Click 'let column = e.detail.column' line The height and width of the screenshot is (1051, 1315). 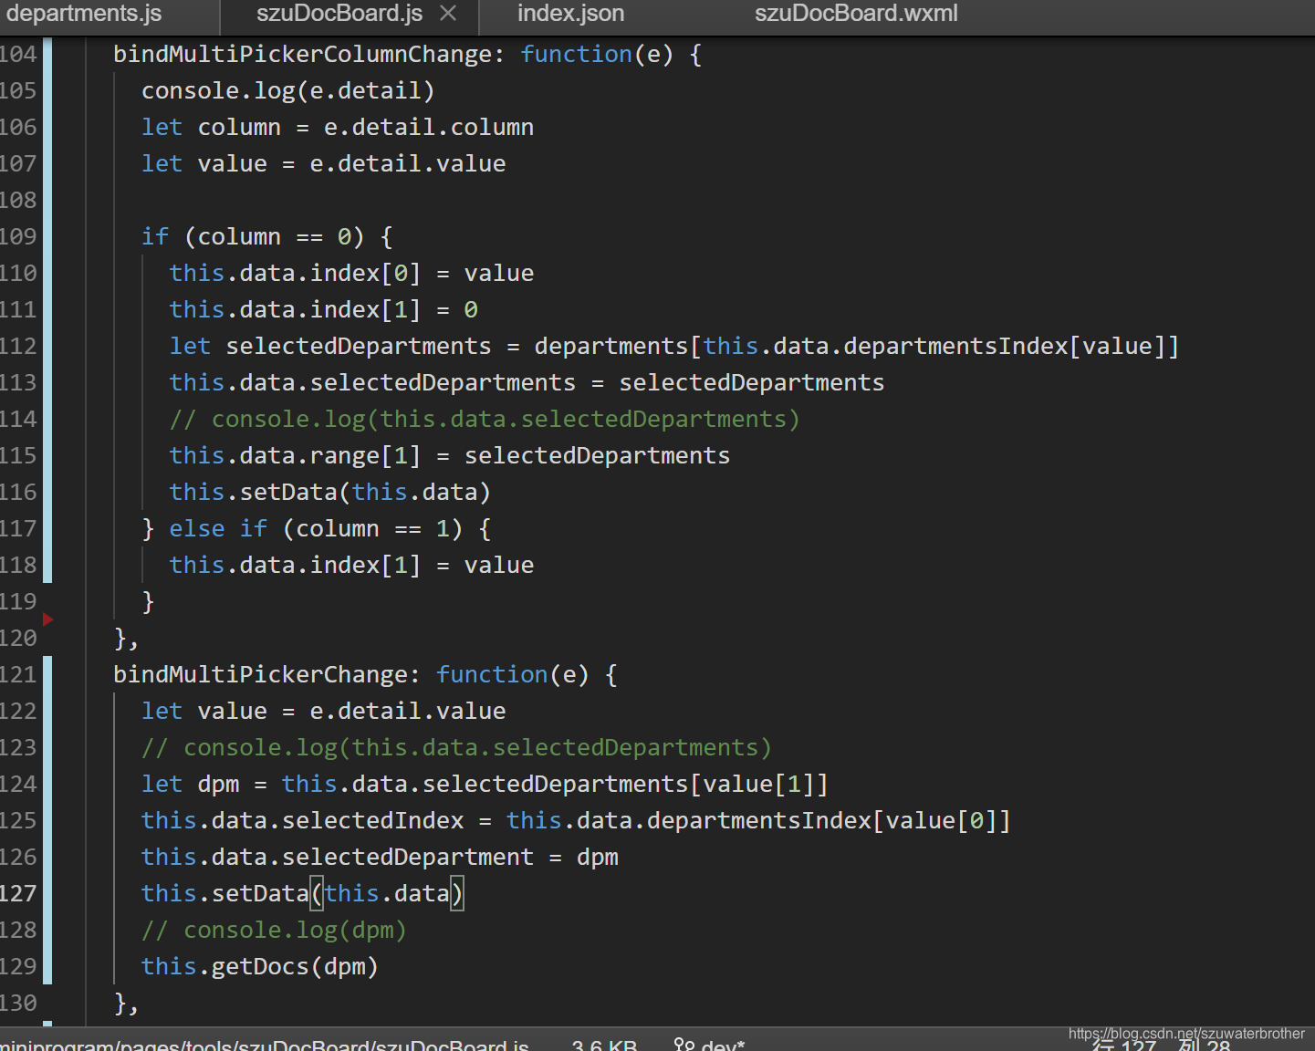point(338,127)
